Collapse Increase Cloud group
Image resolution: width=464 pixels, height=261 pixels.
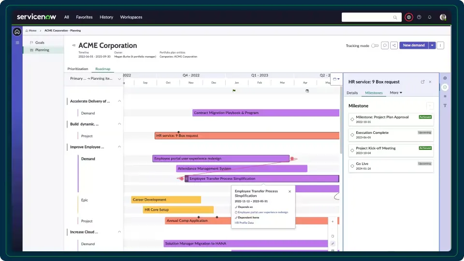point(119,232)
